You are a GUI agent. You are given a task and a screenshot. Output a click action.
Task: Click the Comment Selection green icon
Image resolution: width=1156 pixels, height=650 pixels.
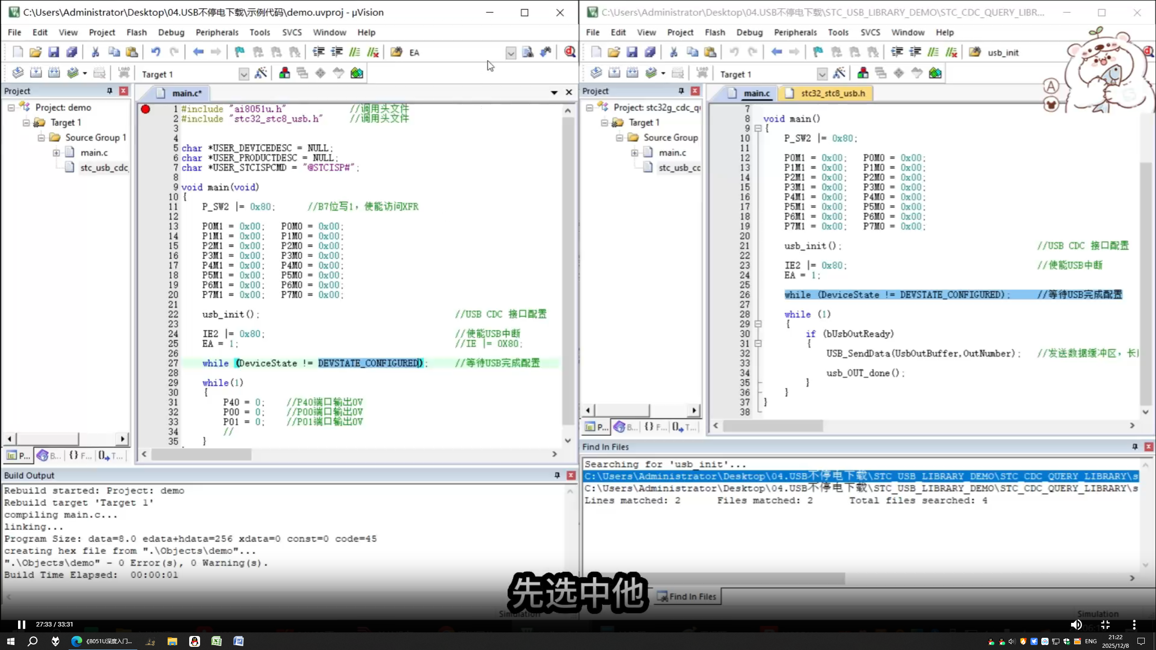point(355,52)
